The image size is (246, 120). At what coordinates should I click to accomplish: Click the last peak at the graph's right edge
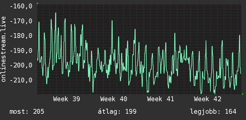[239, 36]
